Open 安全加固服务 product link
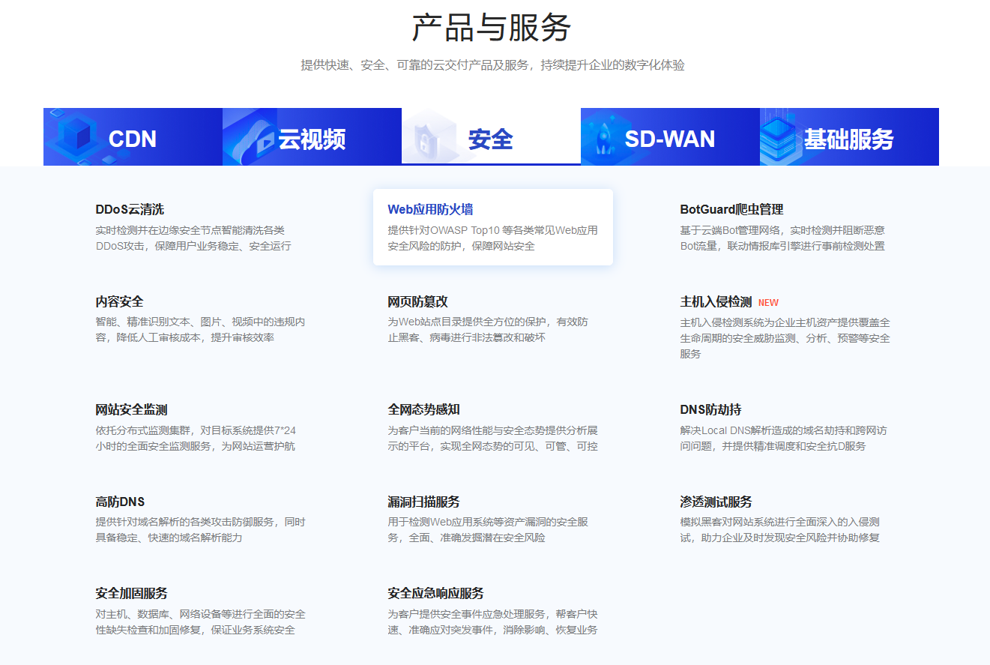Image resolution: width=990 pixels, height=665 pixels. tap(131, 593)
